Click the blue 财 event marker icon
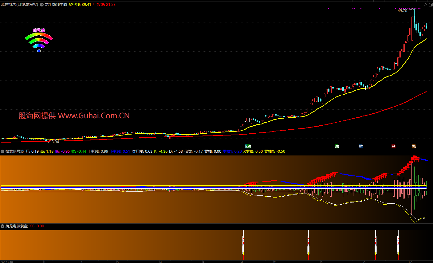 361,147
